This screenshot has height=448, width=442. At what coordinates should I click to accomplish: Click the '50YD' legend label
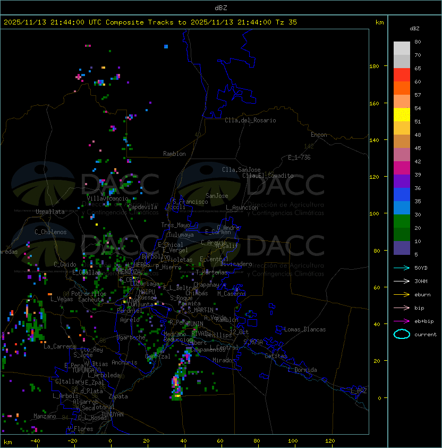[x=421, y=268]
